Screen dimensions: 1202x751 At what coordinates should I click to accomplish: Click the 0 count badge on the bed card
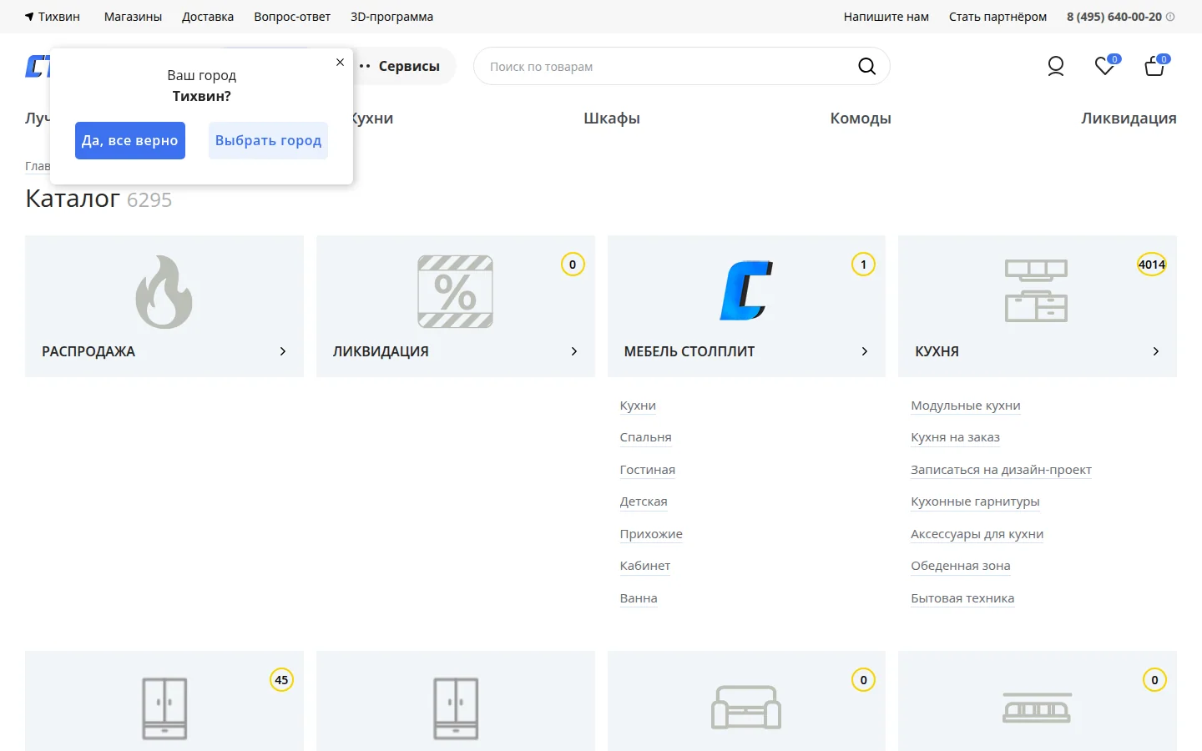pyautogui.click(x=1154, y=680)
